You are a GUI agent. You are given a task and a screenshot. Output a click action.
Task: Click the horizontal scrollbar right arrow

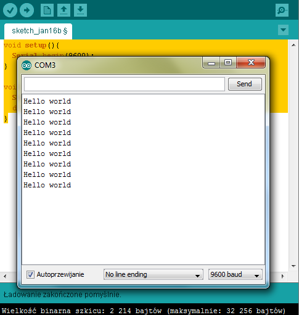[x=283, y=276]
